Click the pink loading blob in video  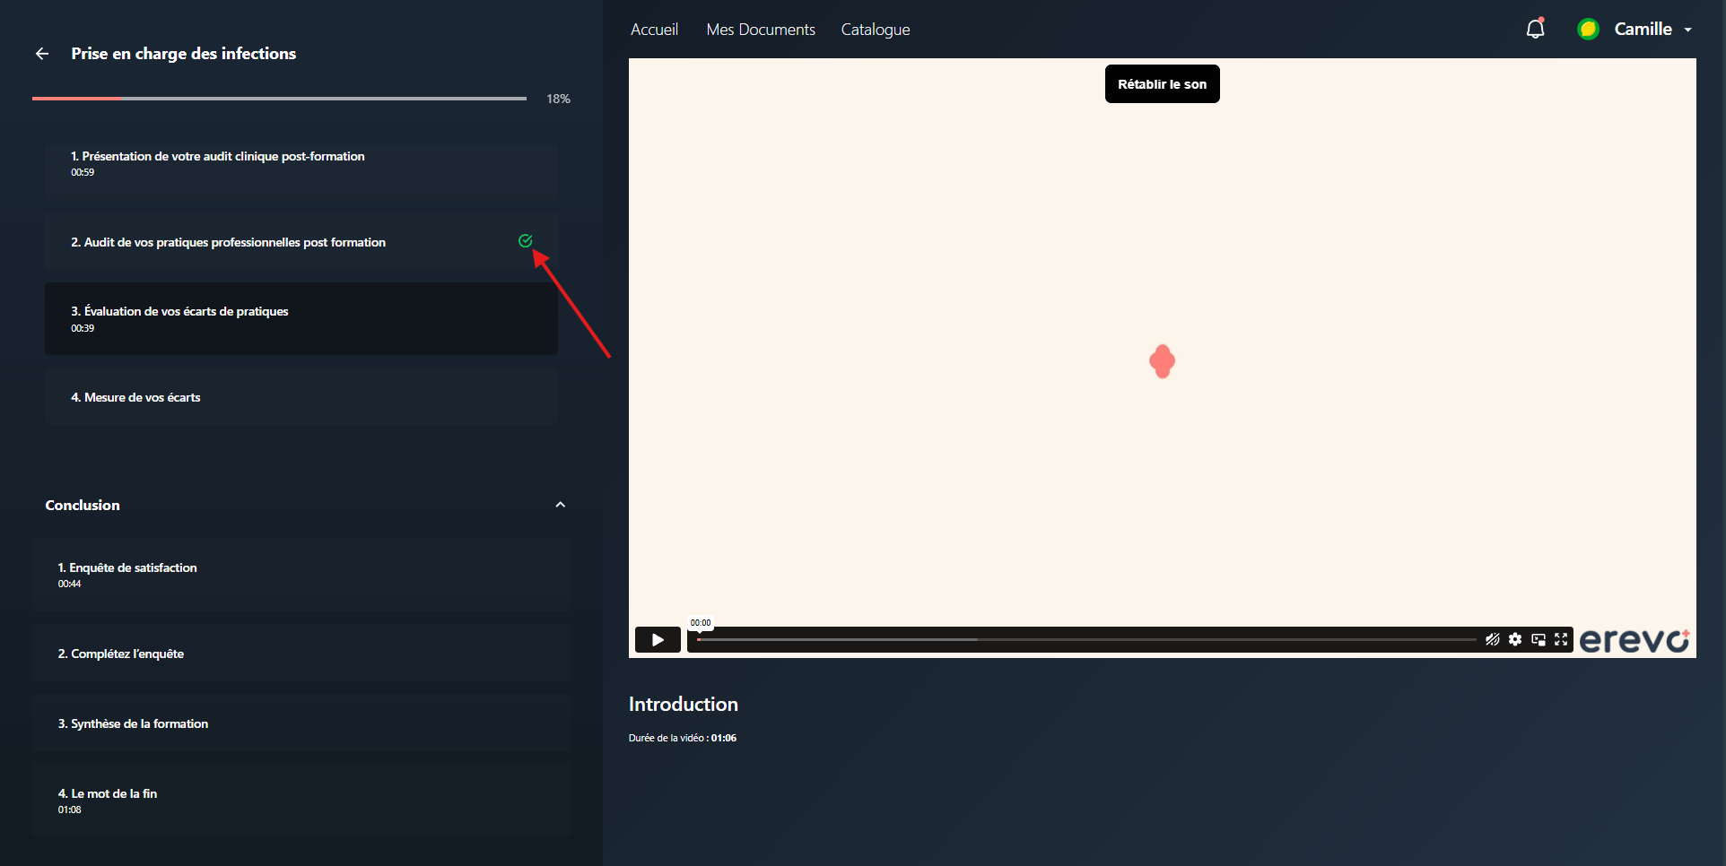pos(1162,361)
